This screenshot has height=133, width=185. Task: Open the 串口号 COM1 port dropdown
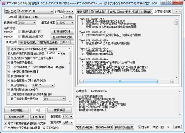coord(41,17)
